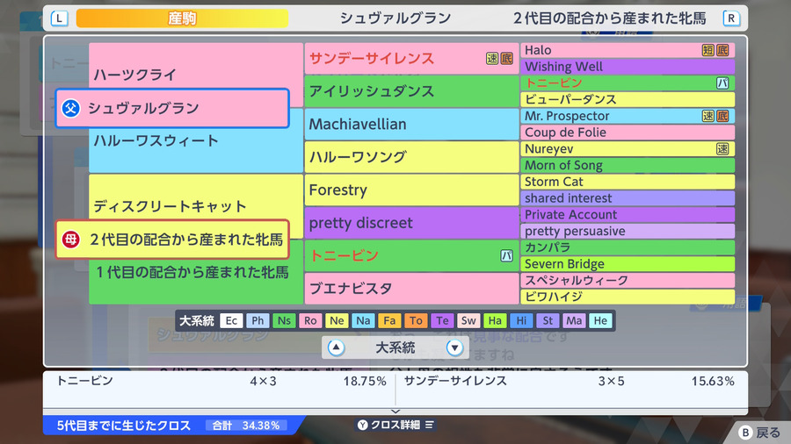
Task: Click third-generation トニービン cell beside ブエナビスタ
Action: [411, 255]
